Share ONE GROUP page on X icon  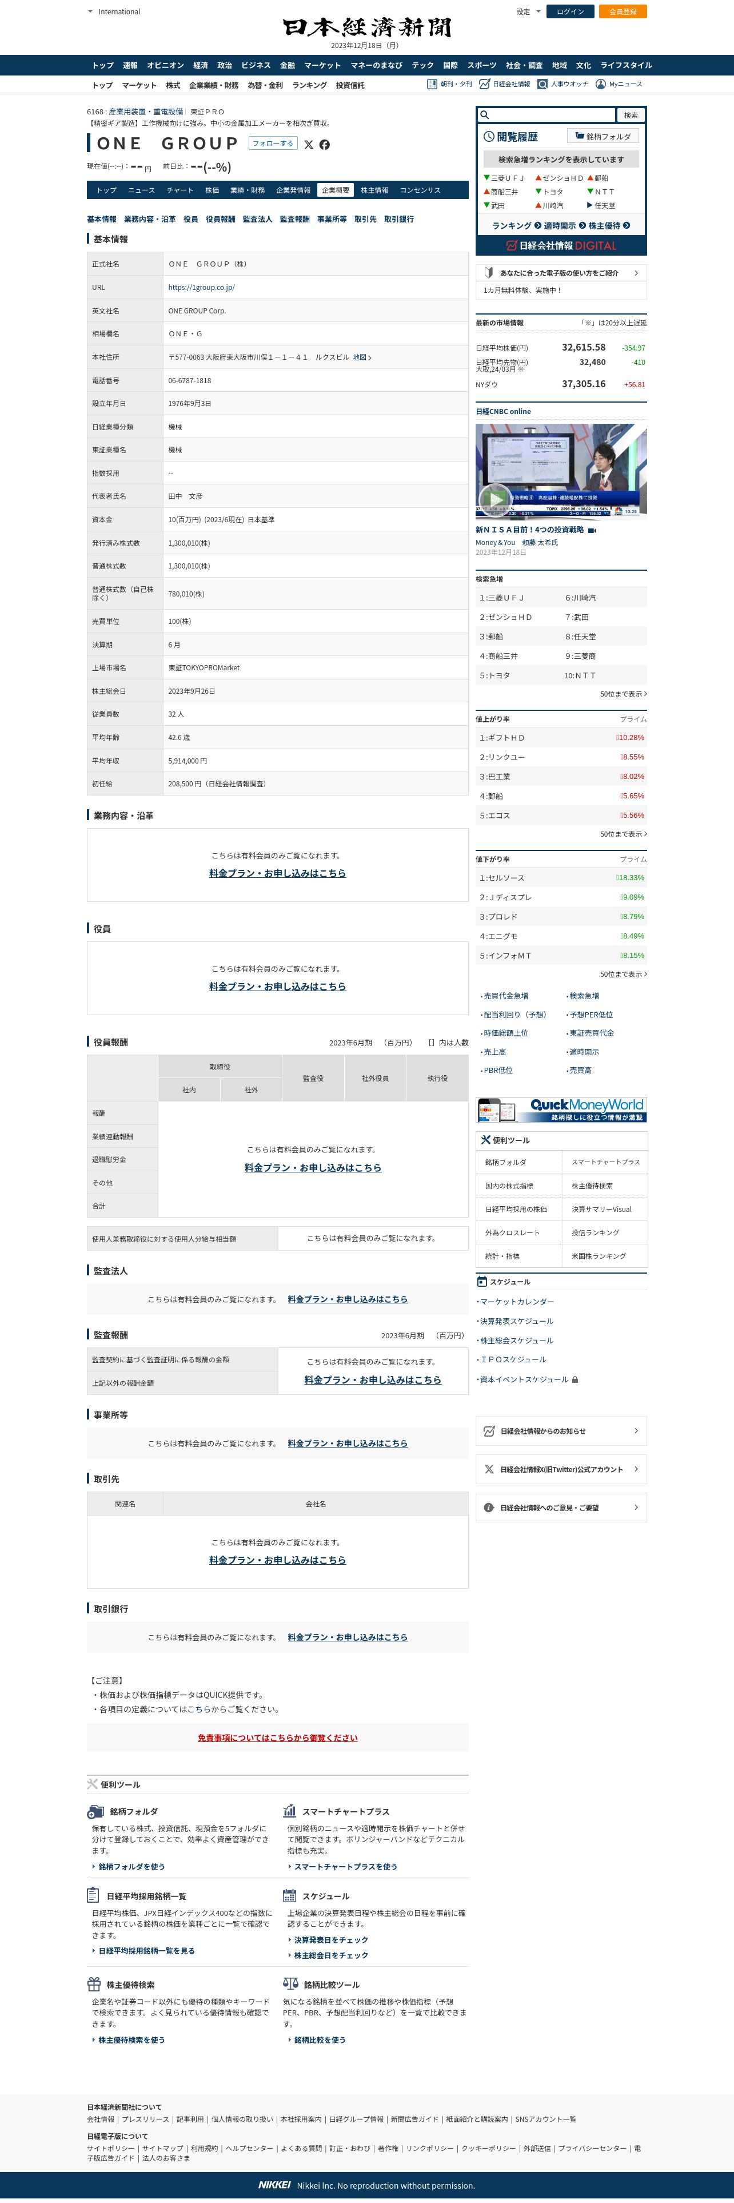click(309, 145)
